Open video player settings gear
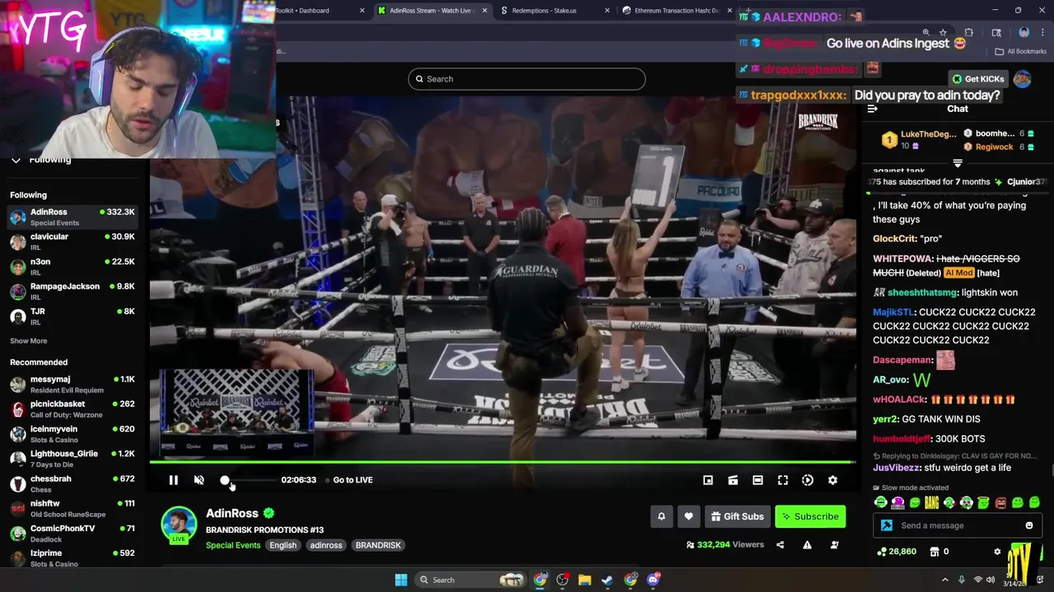 point(832,480)
